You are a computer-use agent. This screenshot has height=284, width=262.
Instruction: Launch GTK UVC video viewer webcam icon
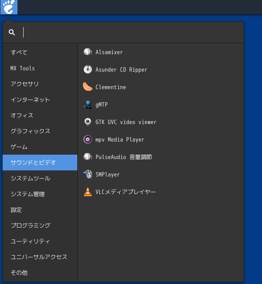click(x=88, y=122)
